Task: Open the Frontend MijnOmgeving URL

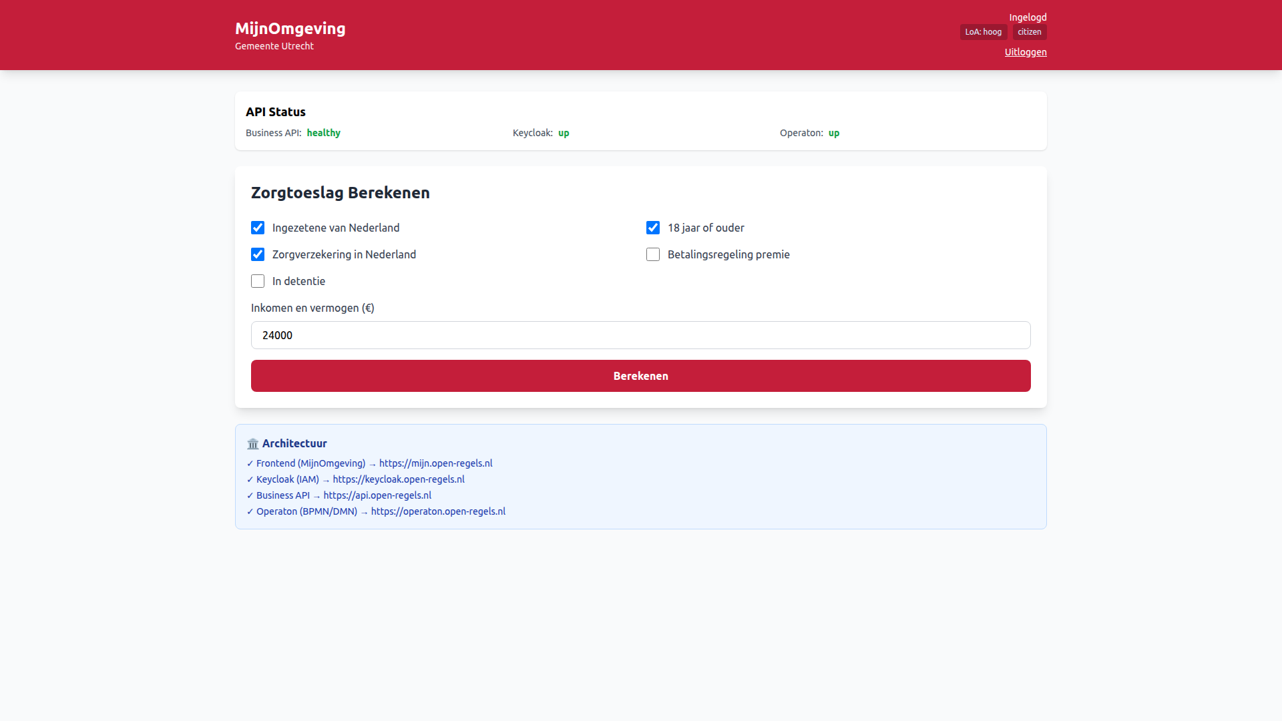Action: (435, 463)
